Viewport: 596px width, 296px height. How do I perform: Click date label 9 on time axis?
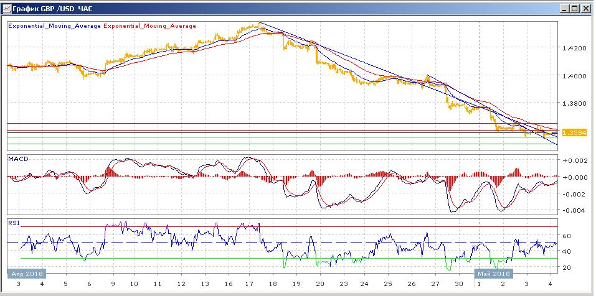point(113,284)
